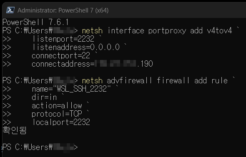The height and width of the screenshot is (157, 246).
Task: Click the protocol=TCP parameter line
Action: [x=57, y=114]
